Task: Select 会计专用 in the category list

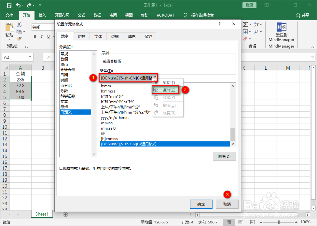Action: (x=75, y=70)
